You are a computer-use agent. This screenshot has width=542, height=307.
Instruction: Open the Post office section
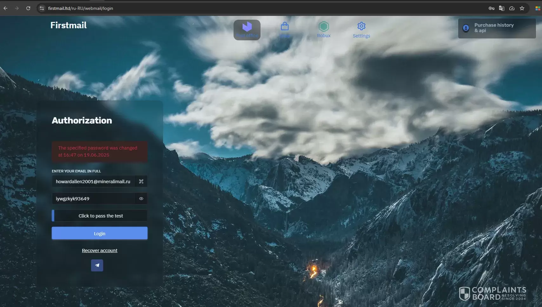pos(247,30)
